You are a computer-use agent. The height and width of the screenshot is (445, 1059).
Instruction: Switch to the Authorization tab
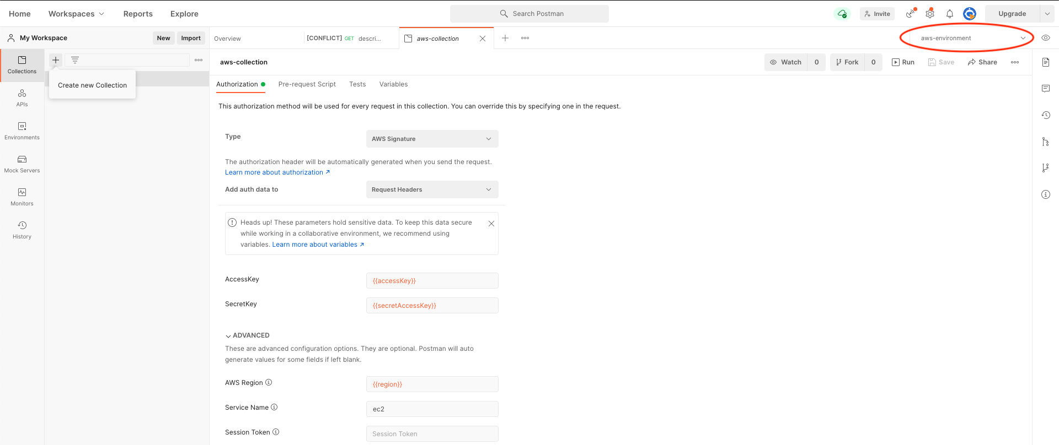(x=240, y=84)
